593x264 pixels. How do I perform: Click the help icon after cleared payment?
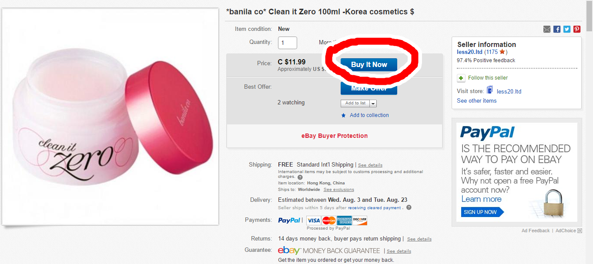(409, 208)
